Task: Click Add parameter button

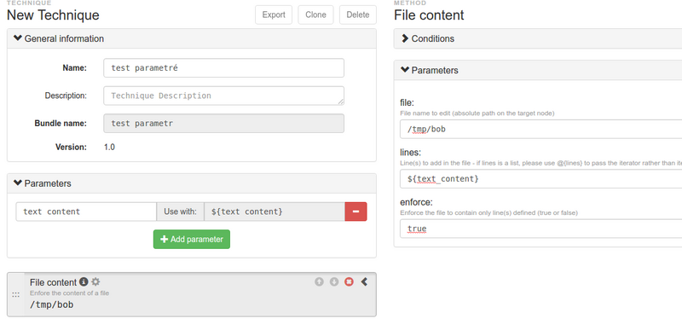Action: point(191,240)
